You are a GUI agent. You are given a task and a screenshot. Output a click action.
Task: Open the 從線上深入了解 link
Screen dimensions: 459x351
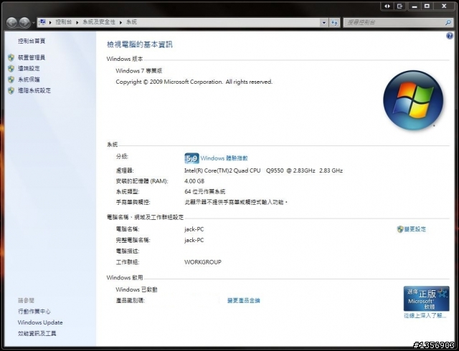tap(425, 316)
